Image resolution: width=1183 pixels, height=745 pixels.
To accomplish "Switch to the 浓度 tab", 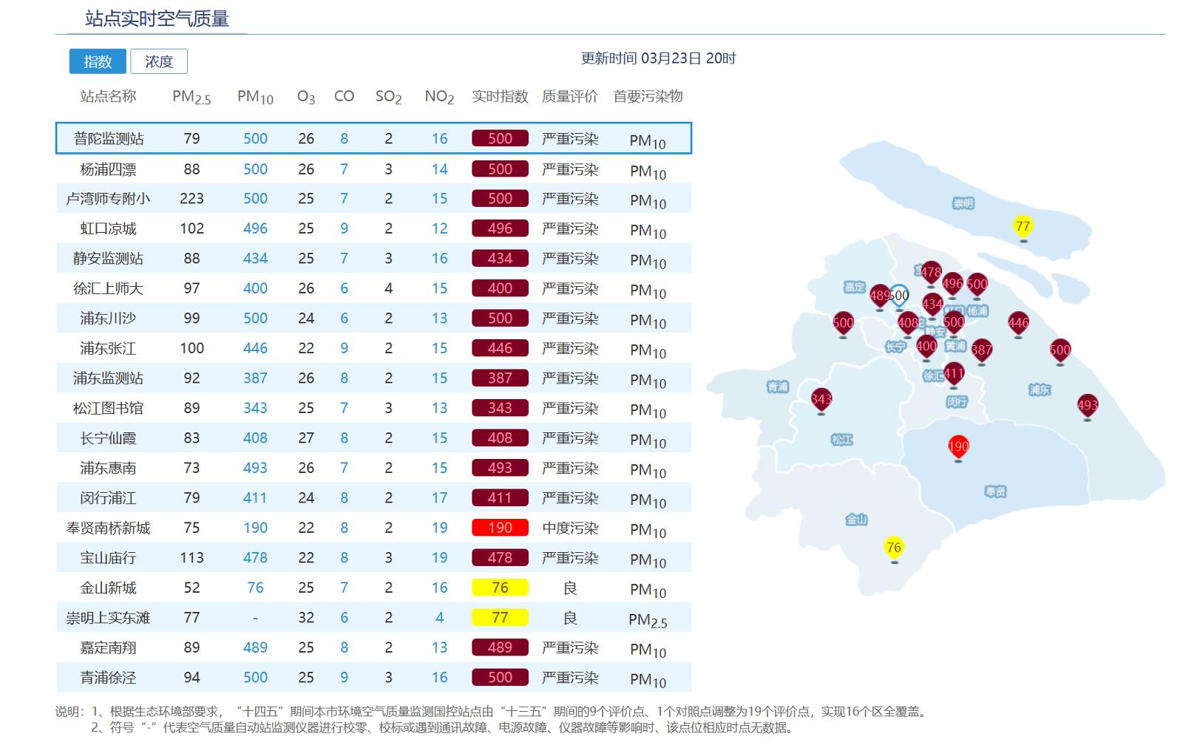I will [x=159, y=61].
